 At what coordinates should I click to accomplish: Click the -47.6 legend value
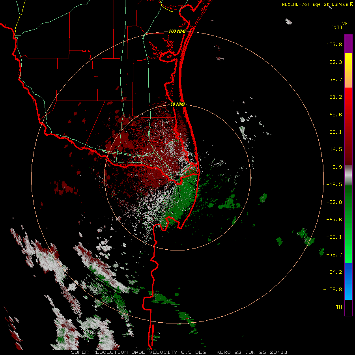click(334, 220)
